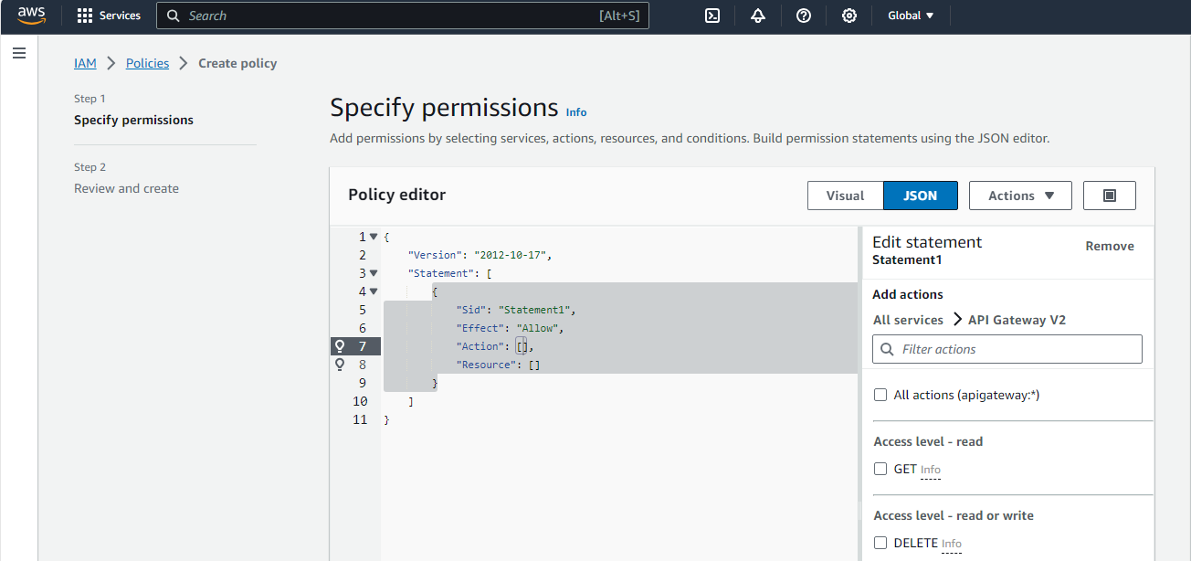The width and height of the screenshot is (1191, 561).
Task: Open the AWS console home logo
Action: [x=31, y=16]
